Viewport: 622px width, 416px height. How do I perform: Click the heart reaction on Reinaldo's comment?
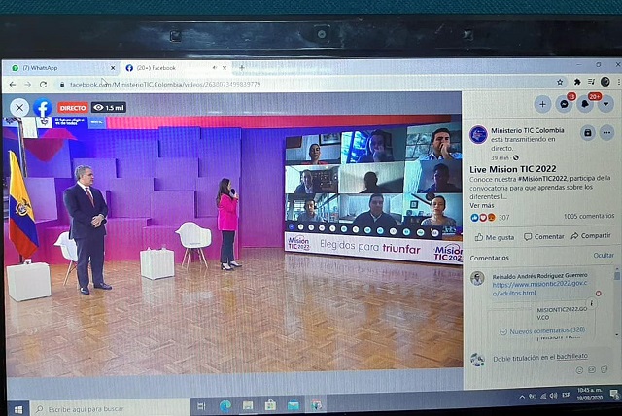coord(599,294)
